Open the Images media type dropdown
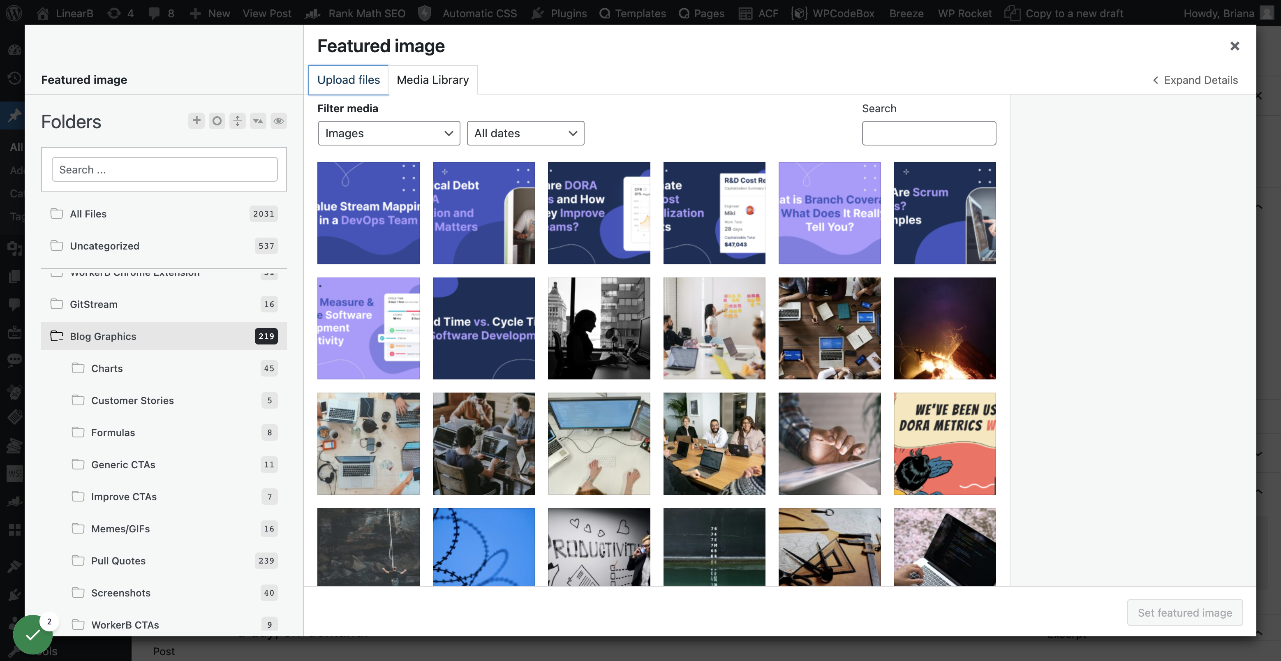The width and height of the screenshot is (1281, 661). pos(389,133)
